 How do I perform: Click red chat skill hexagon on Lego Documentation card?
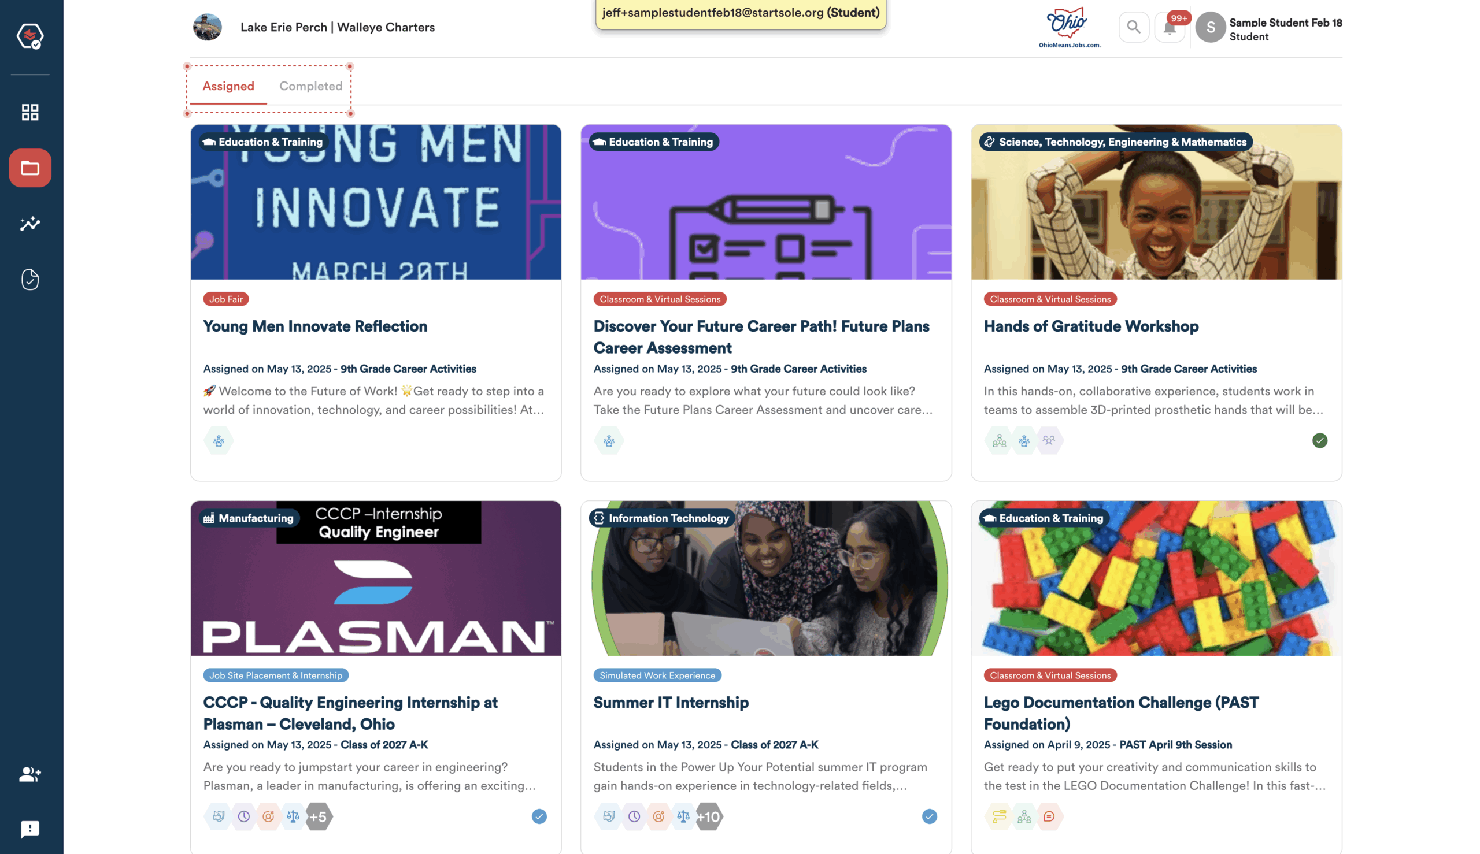pos(1049,816)
